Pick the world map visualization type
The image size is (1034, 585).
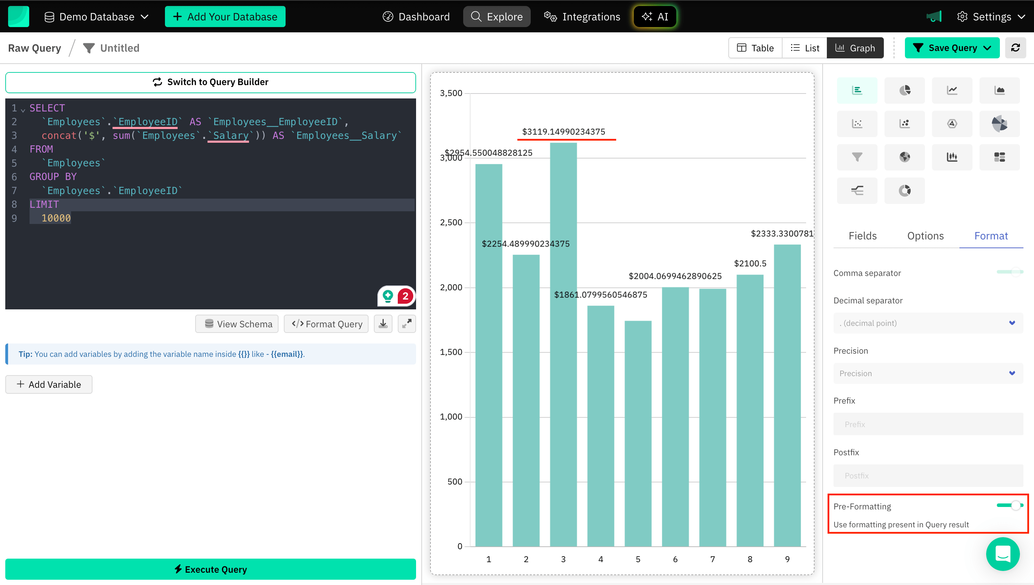(905, 157)
